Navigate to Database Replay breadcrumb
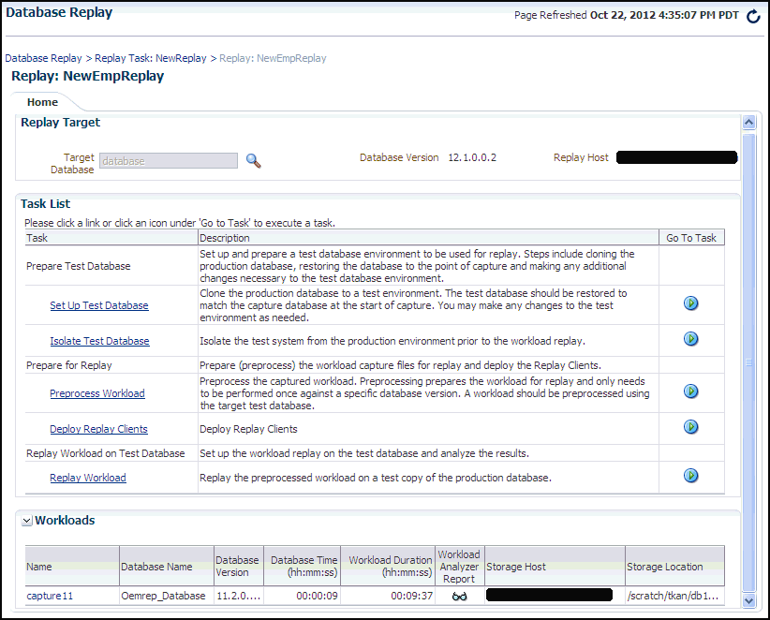The height and width of the screenshot is (620, 770). coord(43,57)
